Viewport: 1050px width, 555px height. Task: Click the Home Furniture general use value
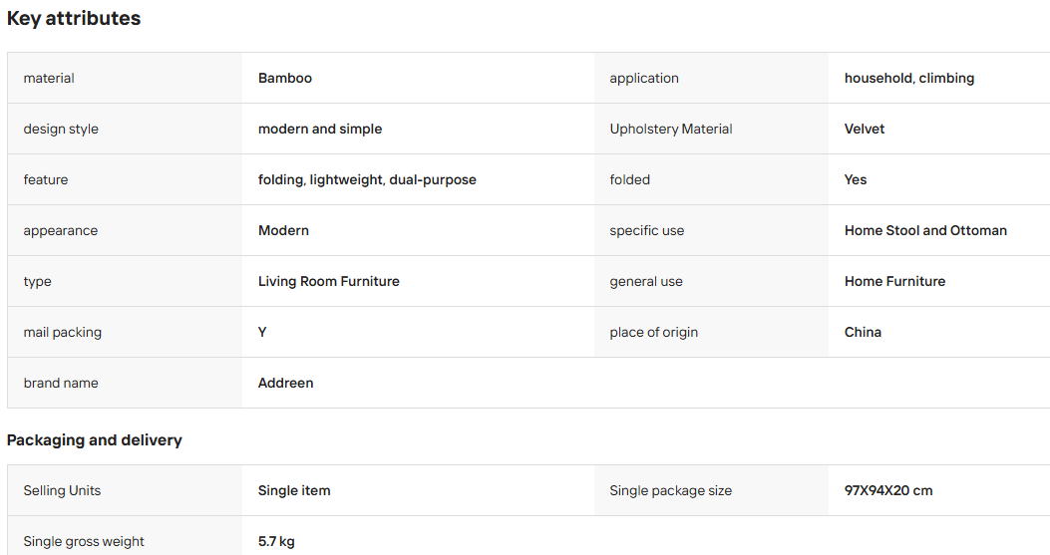[894, 282]
